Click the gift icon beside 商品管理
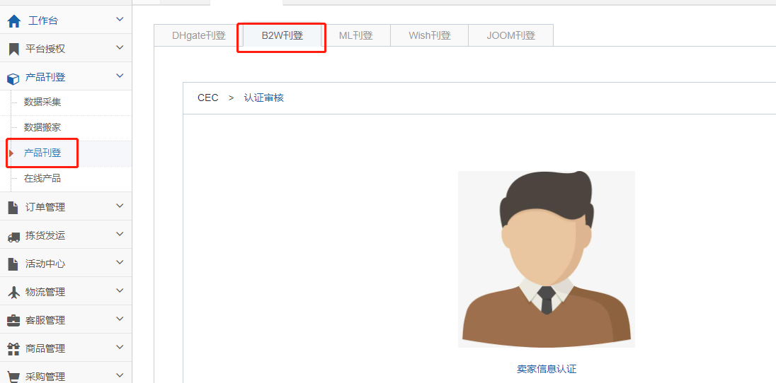 [13, 348]
